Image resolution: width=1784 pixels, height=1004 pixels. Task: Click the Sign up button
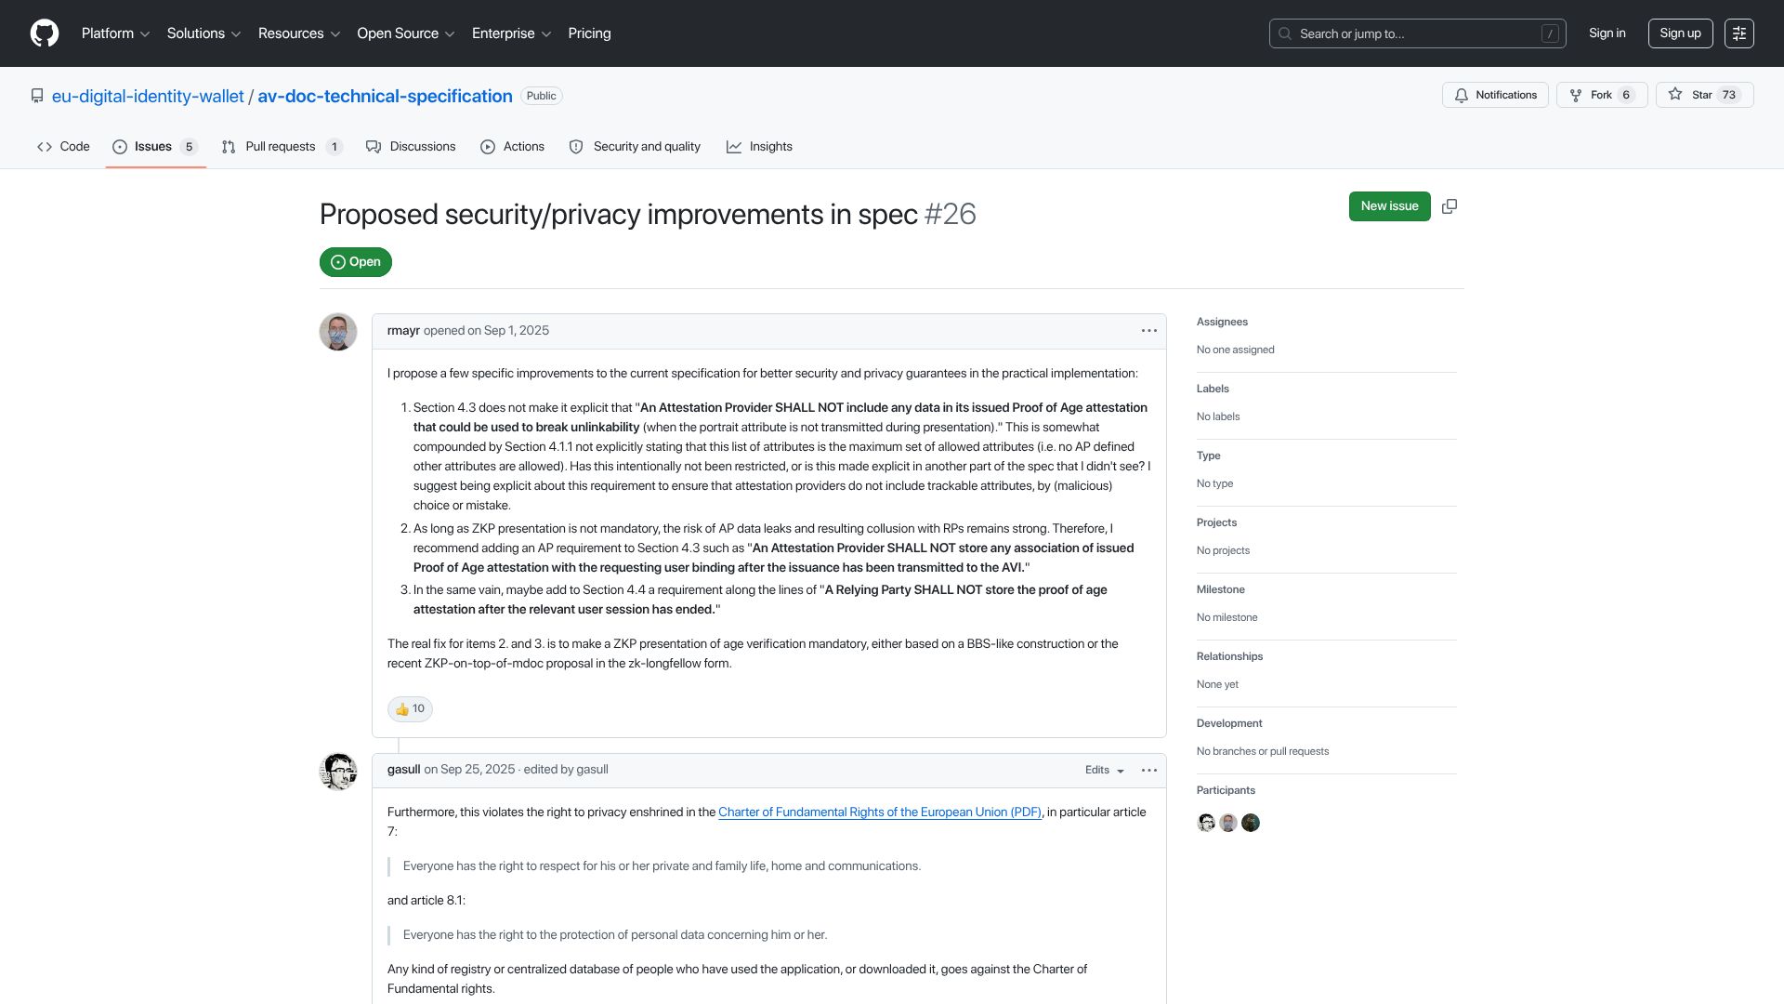pyautogui.click(x=1680, y=33)
